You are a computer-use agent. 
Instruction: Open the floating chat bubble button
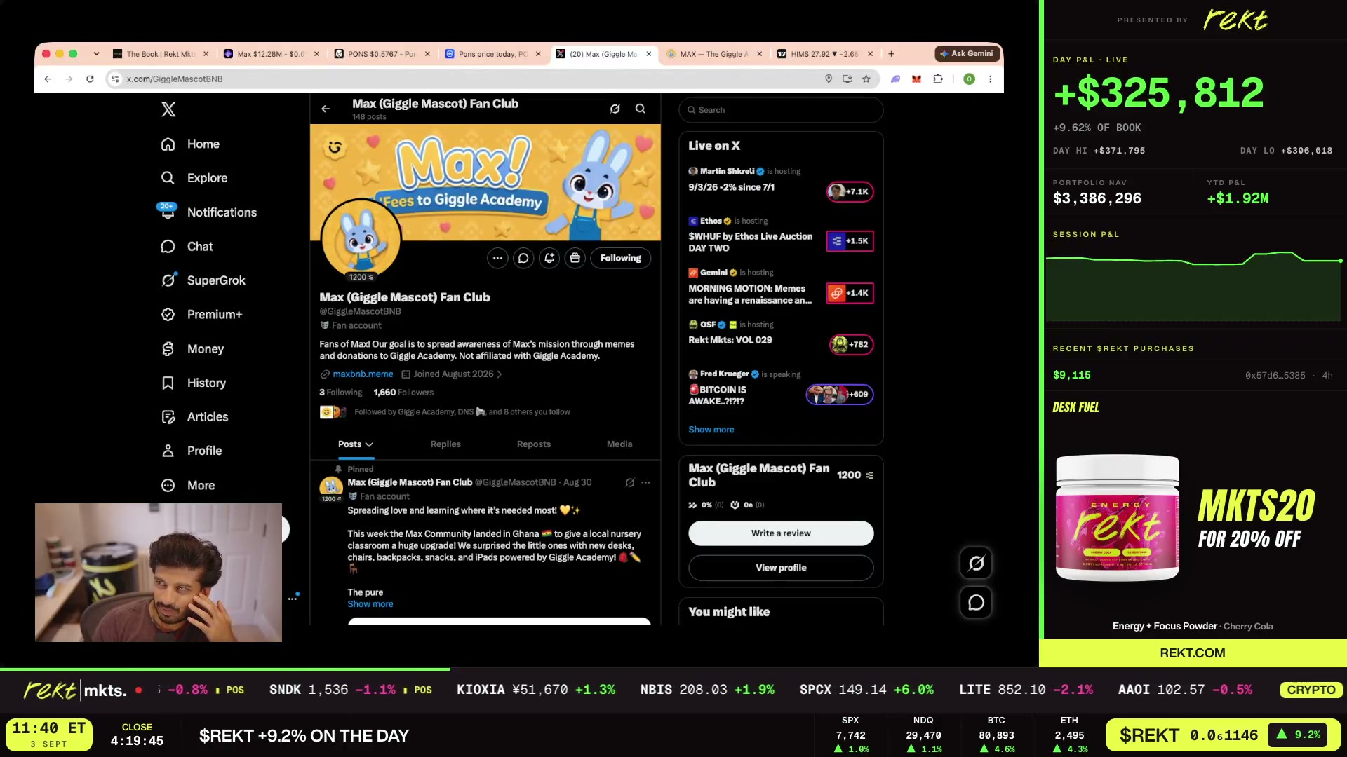point(976,602)
